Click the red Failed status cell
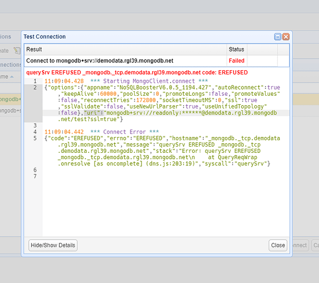Screen dimensions: 319x283 pyautogui.click(x=236, y=61)
